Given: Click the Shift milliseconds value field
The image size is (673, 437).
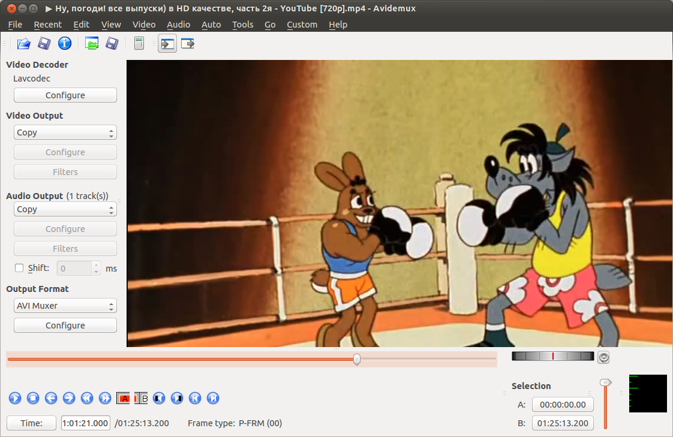Looking at the screenshot, I should coord(74,269).
